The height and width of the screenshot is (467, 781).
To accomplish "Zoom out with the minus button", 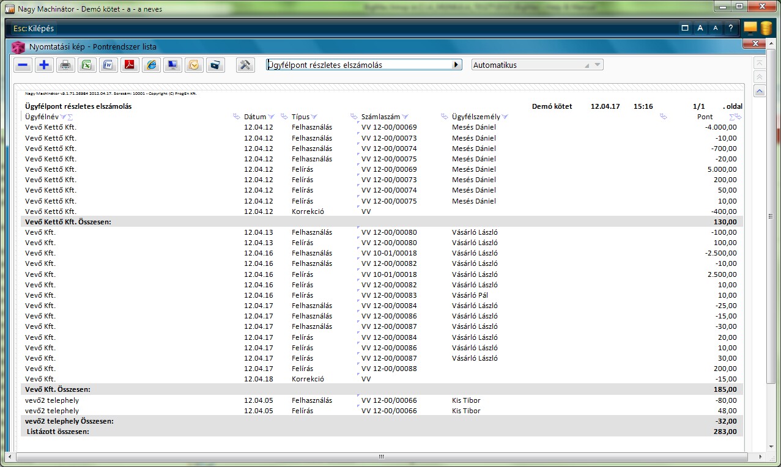I will click(23, 65).
